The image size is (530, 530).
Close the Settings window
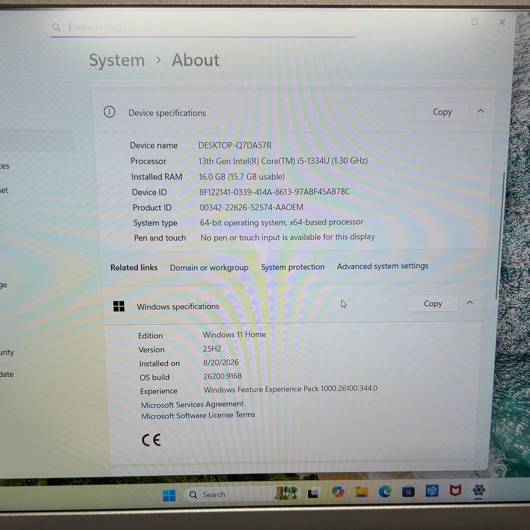pos(502,22)
